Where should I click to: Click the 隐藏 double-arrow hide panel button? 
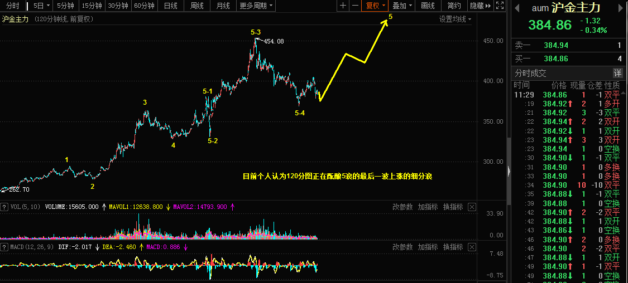click(x=481, y=6)
